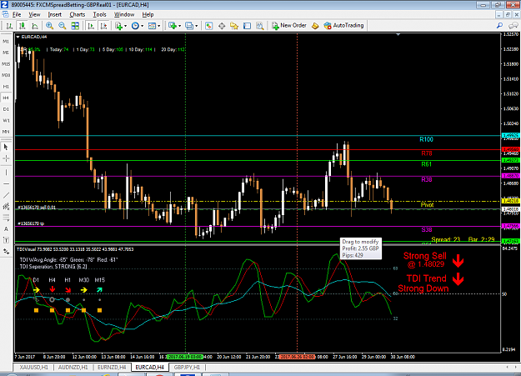This screenshot has width=521, height=376.
Task: Open the Help menu
Action: (148, 15)
